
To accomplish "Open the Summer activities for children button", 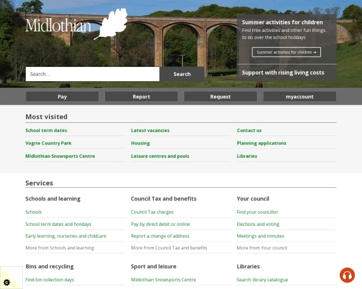I will pos(286,52).
